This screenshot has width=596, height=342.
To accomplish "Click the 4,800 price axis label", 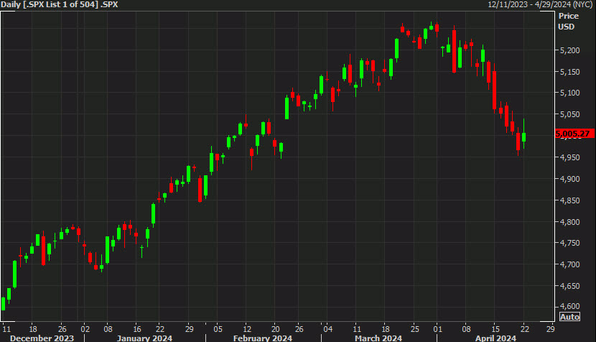I will click(569, 222).
